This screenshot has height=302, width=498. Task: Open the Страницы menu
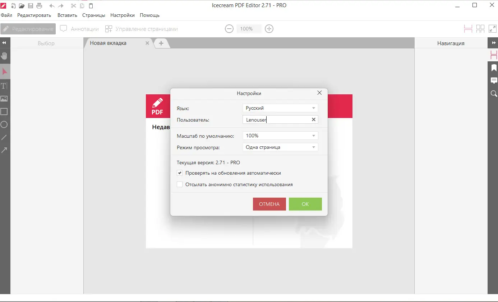[94, 15]
